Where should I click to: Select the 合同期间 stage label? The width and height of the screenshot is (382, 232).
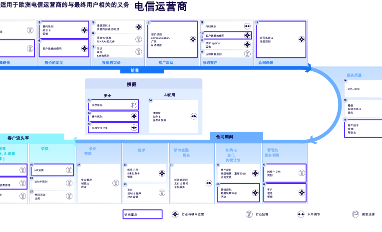[x=224, y=136]
